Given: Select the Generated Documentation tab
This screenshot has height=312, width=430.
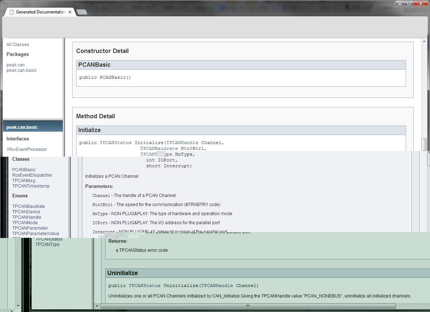Looking at the screenshot, I should pyautogui.click(x=41, y=12).
